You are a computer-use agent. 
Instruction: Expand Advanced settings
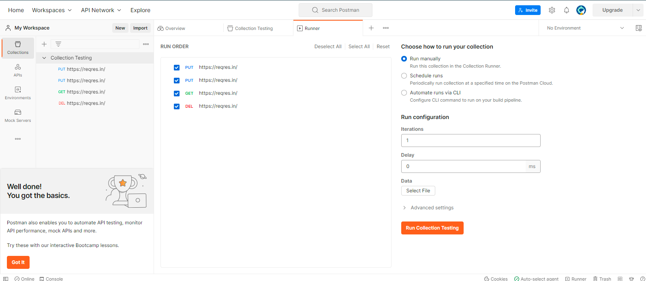click(428, 208)
